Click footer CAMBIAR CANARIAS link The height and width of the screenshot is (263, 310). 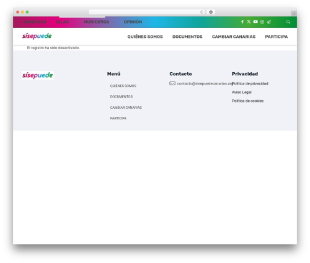[126, 108]
